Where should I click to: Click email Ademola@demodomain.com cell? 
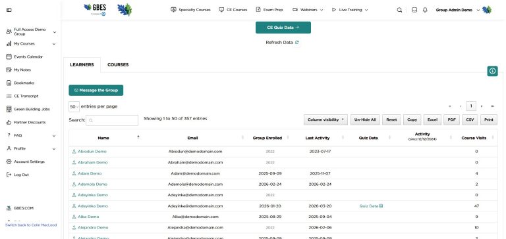[195, 185]
